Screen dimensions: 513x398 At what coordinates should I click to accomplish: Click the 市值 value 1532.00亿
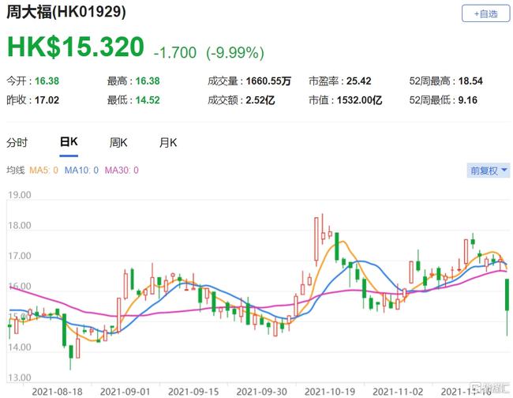tap(359, 99)
